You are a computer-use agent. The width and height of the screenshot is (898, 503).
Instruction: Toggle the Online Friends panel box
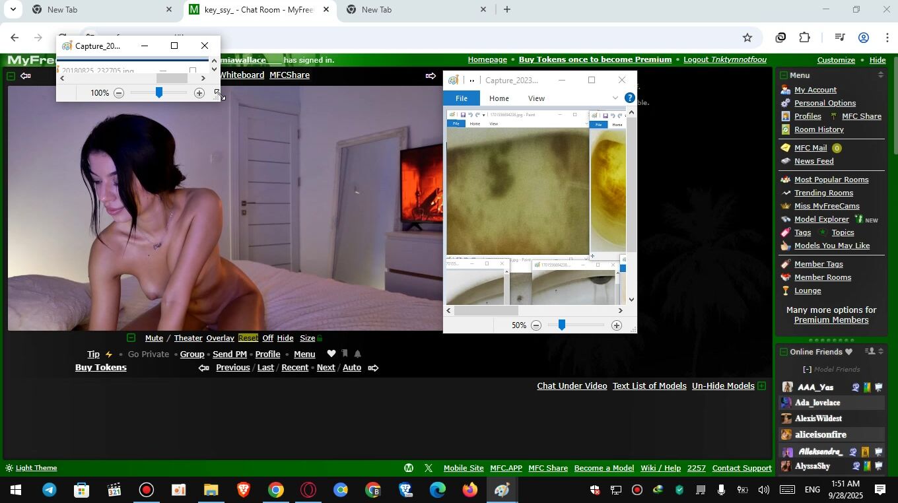783,352
